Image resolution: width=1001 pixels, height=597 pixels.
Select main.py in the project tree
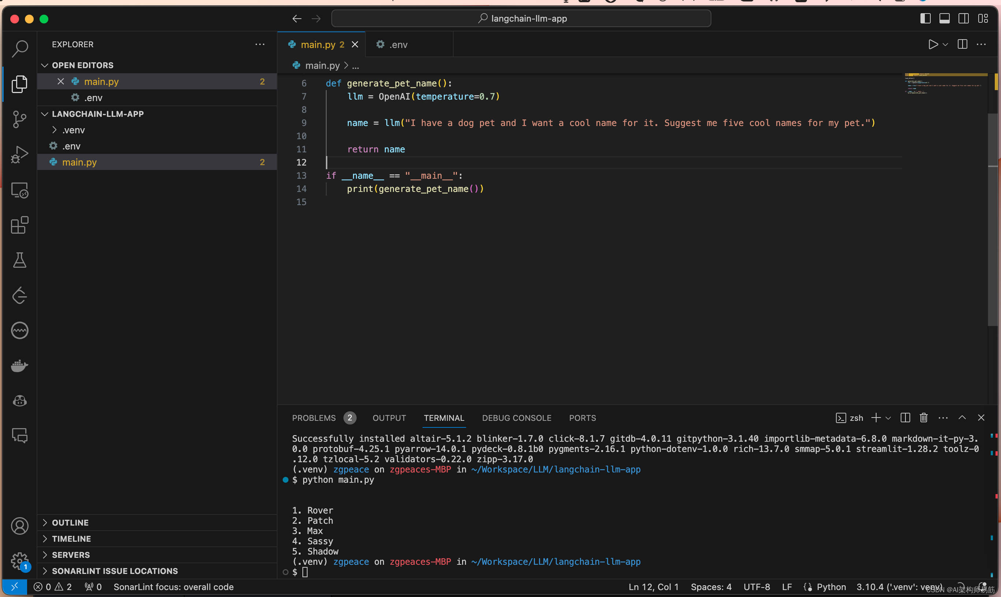157,162
